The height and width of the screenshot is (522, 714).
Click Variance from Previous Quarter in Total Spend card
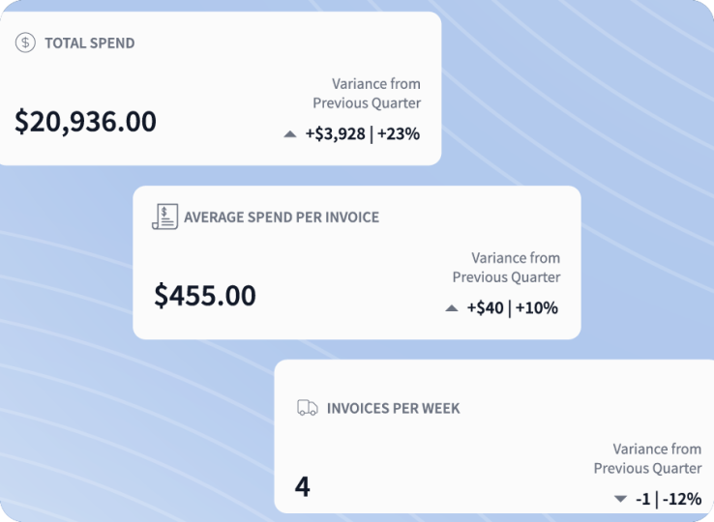click(x=367, y=94)
